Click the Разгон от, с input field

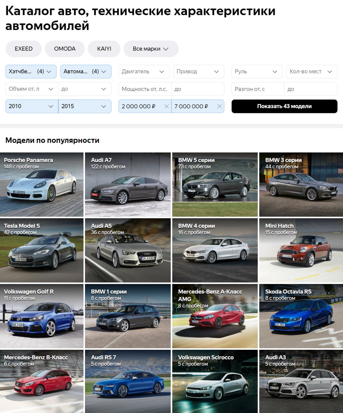258,89
